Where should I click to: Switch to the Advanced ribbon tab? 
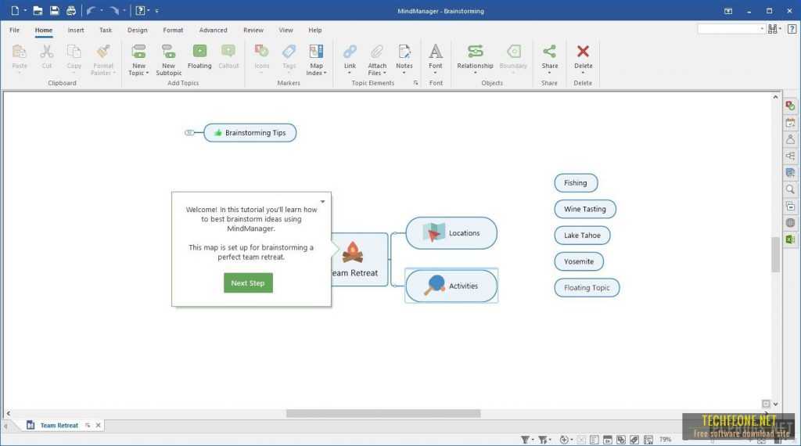pos(213,31)
